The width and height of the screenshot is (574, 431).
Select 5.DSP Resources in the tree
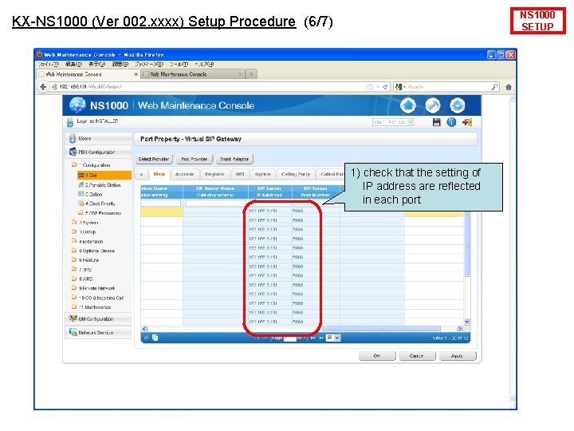(100, 213)
